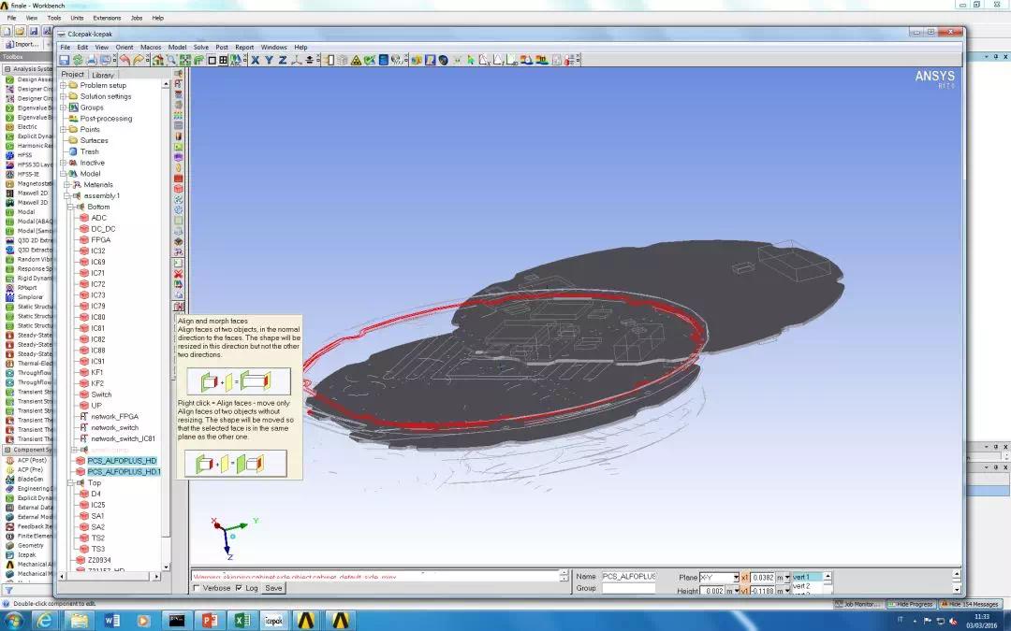This screenshot has height=631, width=1011.
Task: Enable the Verbose checkbox
Action: click(196, 588)
